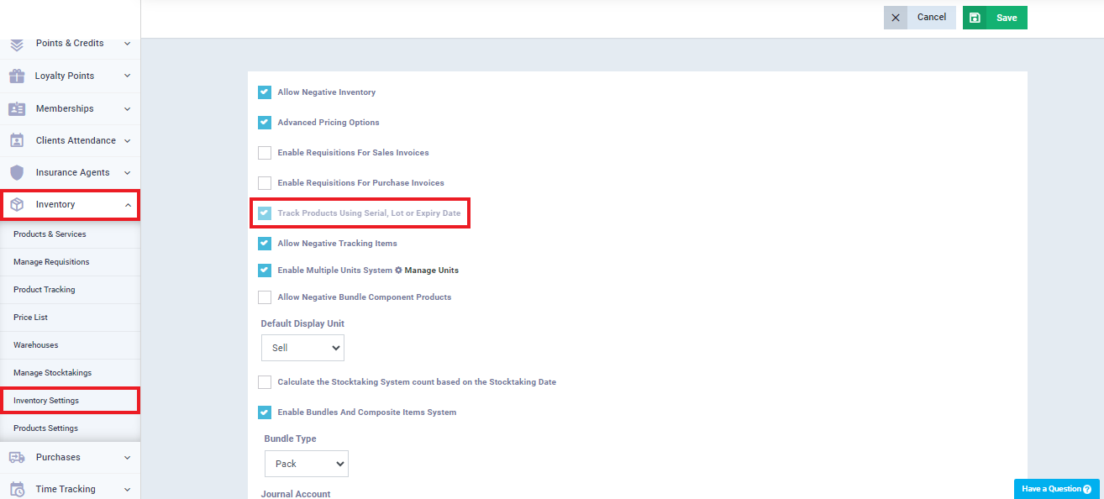The height and width of the screenshot is (499, 1104).
Task: Open the Manage Units link
Action: coord(432,271)
